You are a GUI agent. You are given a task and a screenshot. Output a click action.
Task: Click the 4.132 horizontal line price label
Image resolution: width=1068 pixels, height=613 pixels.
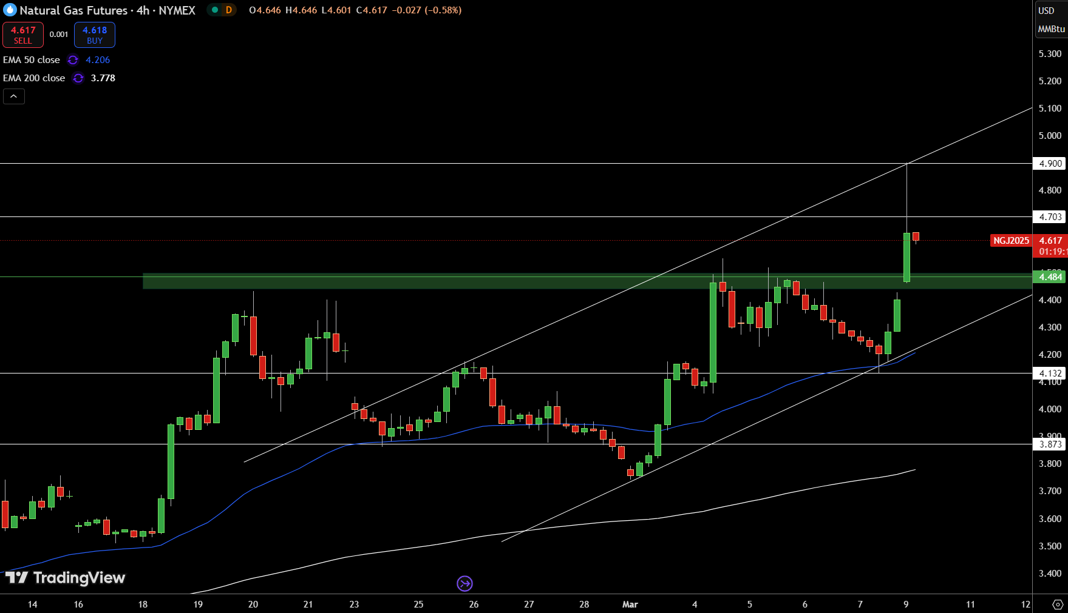(1050, 373)
